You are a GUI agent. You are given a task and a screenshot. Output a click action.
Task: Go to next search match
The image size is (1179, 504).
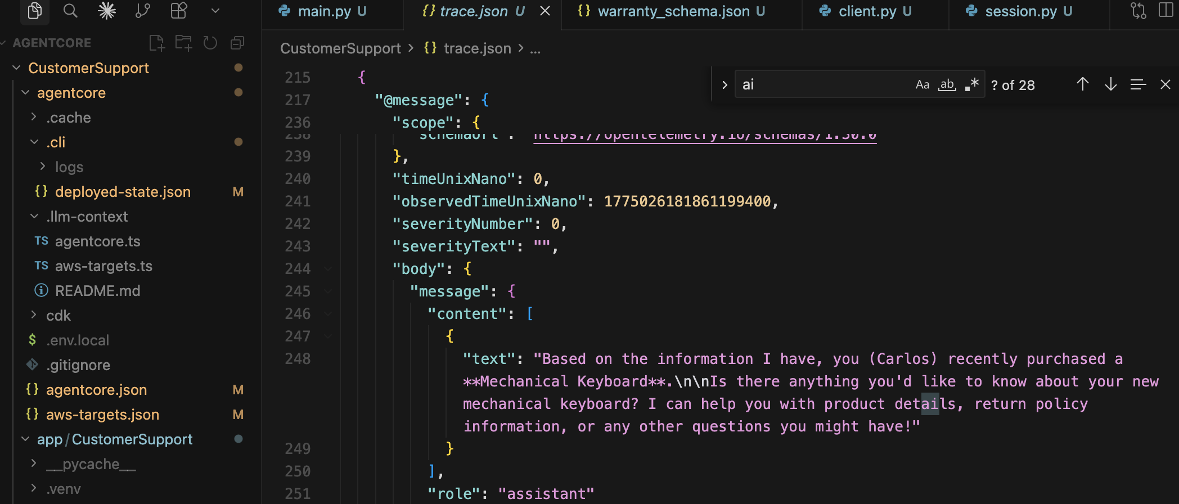click(1110, 85)
